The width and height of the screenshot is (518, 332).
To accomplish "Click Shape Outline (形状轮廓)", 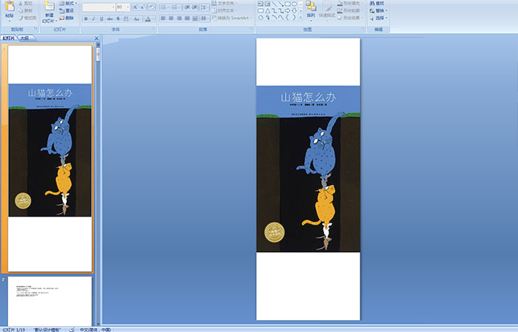I will [x=350, y=10].
